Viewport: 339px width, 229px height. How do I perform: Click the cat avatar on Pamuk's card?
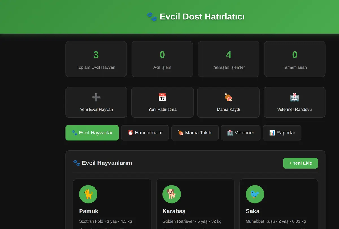tap(88, 194)
